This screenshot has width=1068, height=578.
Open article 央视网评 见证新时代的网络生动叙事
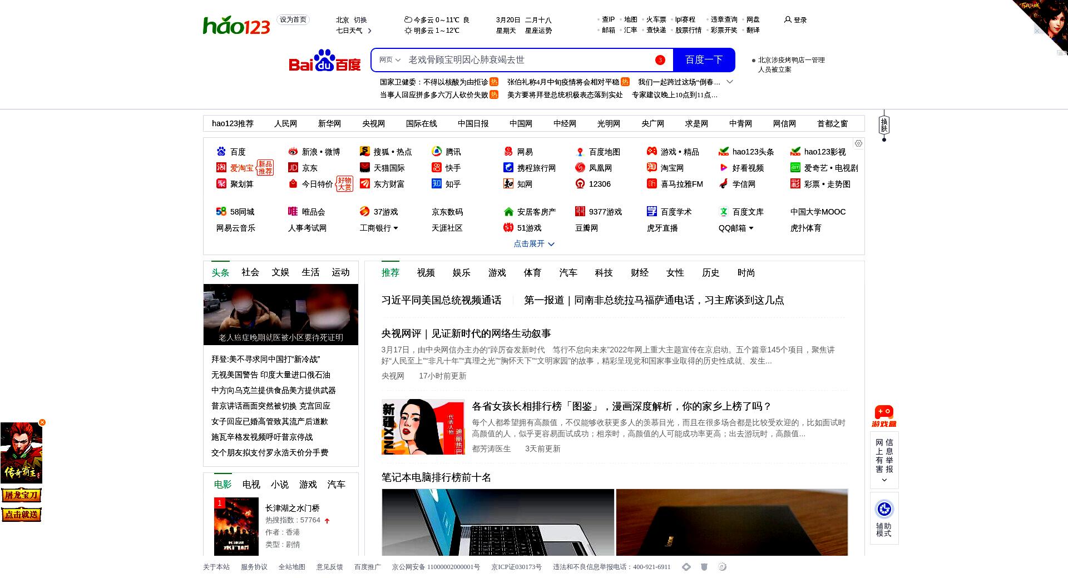click(466, 333)
